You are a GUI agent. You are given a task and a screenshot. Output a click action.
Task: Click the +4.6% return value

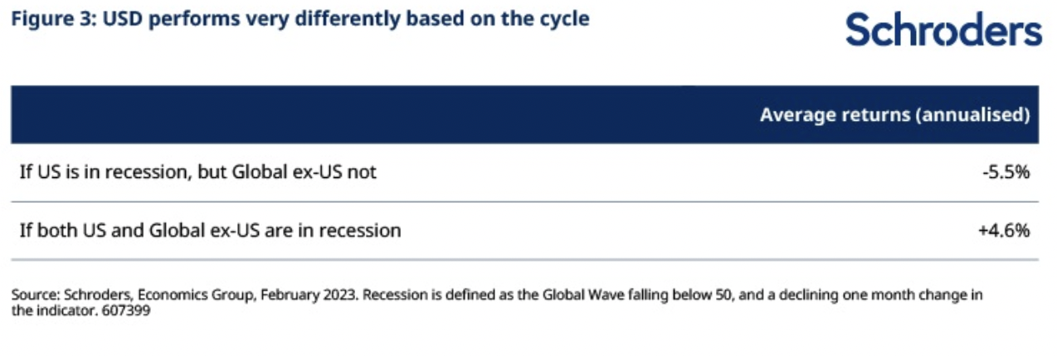coord(1005,230)
